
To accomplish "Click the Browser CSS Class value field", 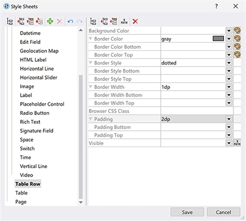I will [196, 111].
